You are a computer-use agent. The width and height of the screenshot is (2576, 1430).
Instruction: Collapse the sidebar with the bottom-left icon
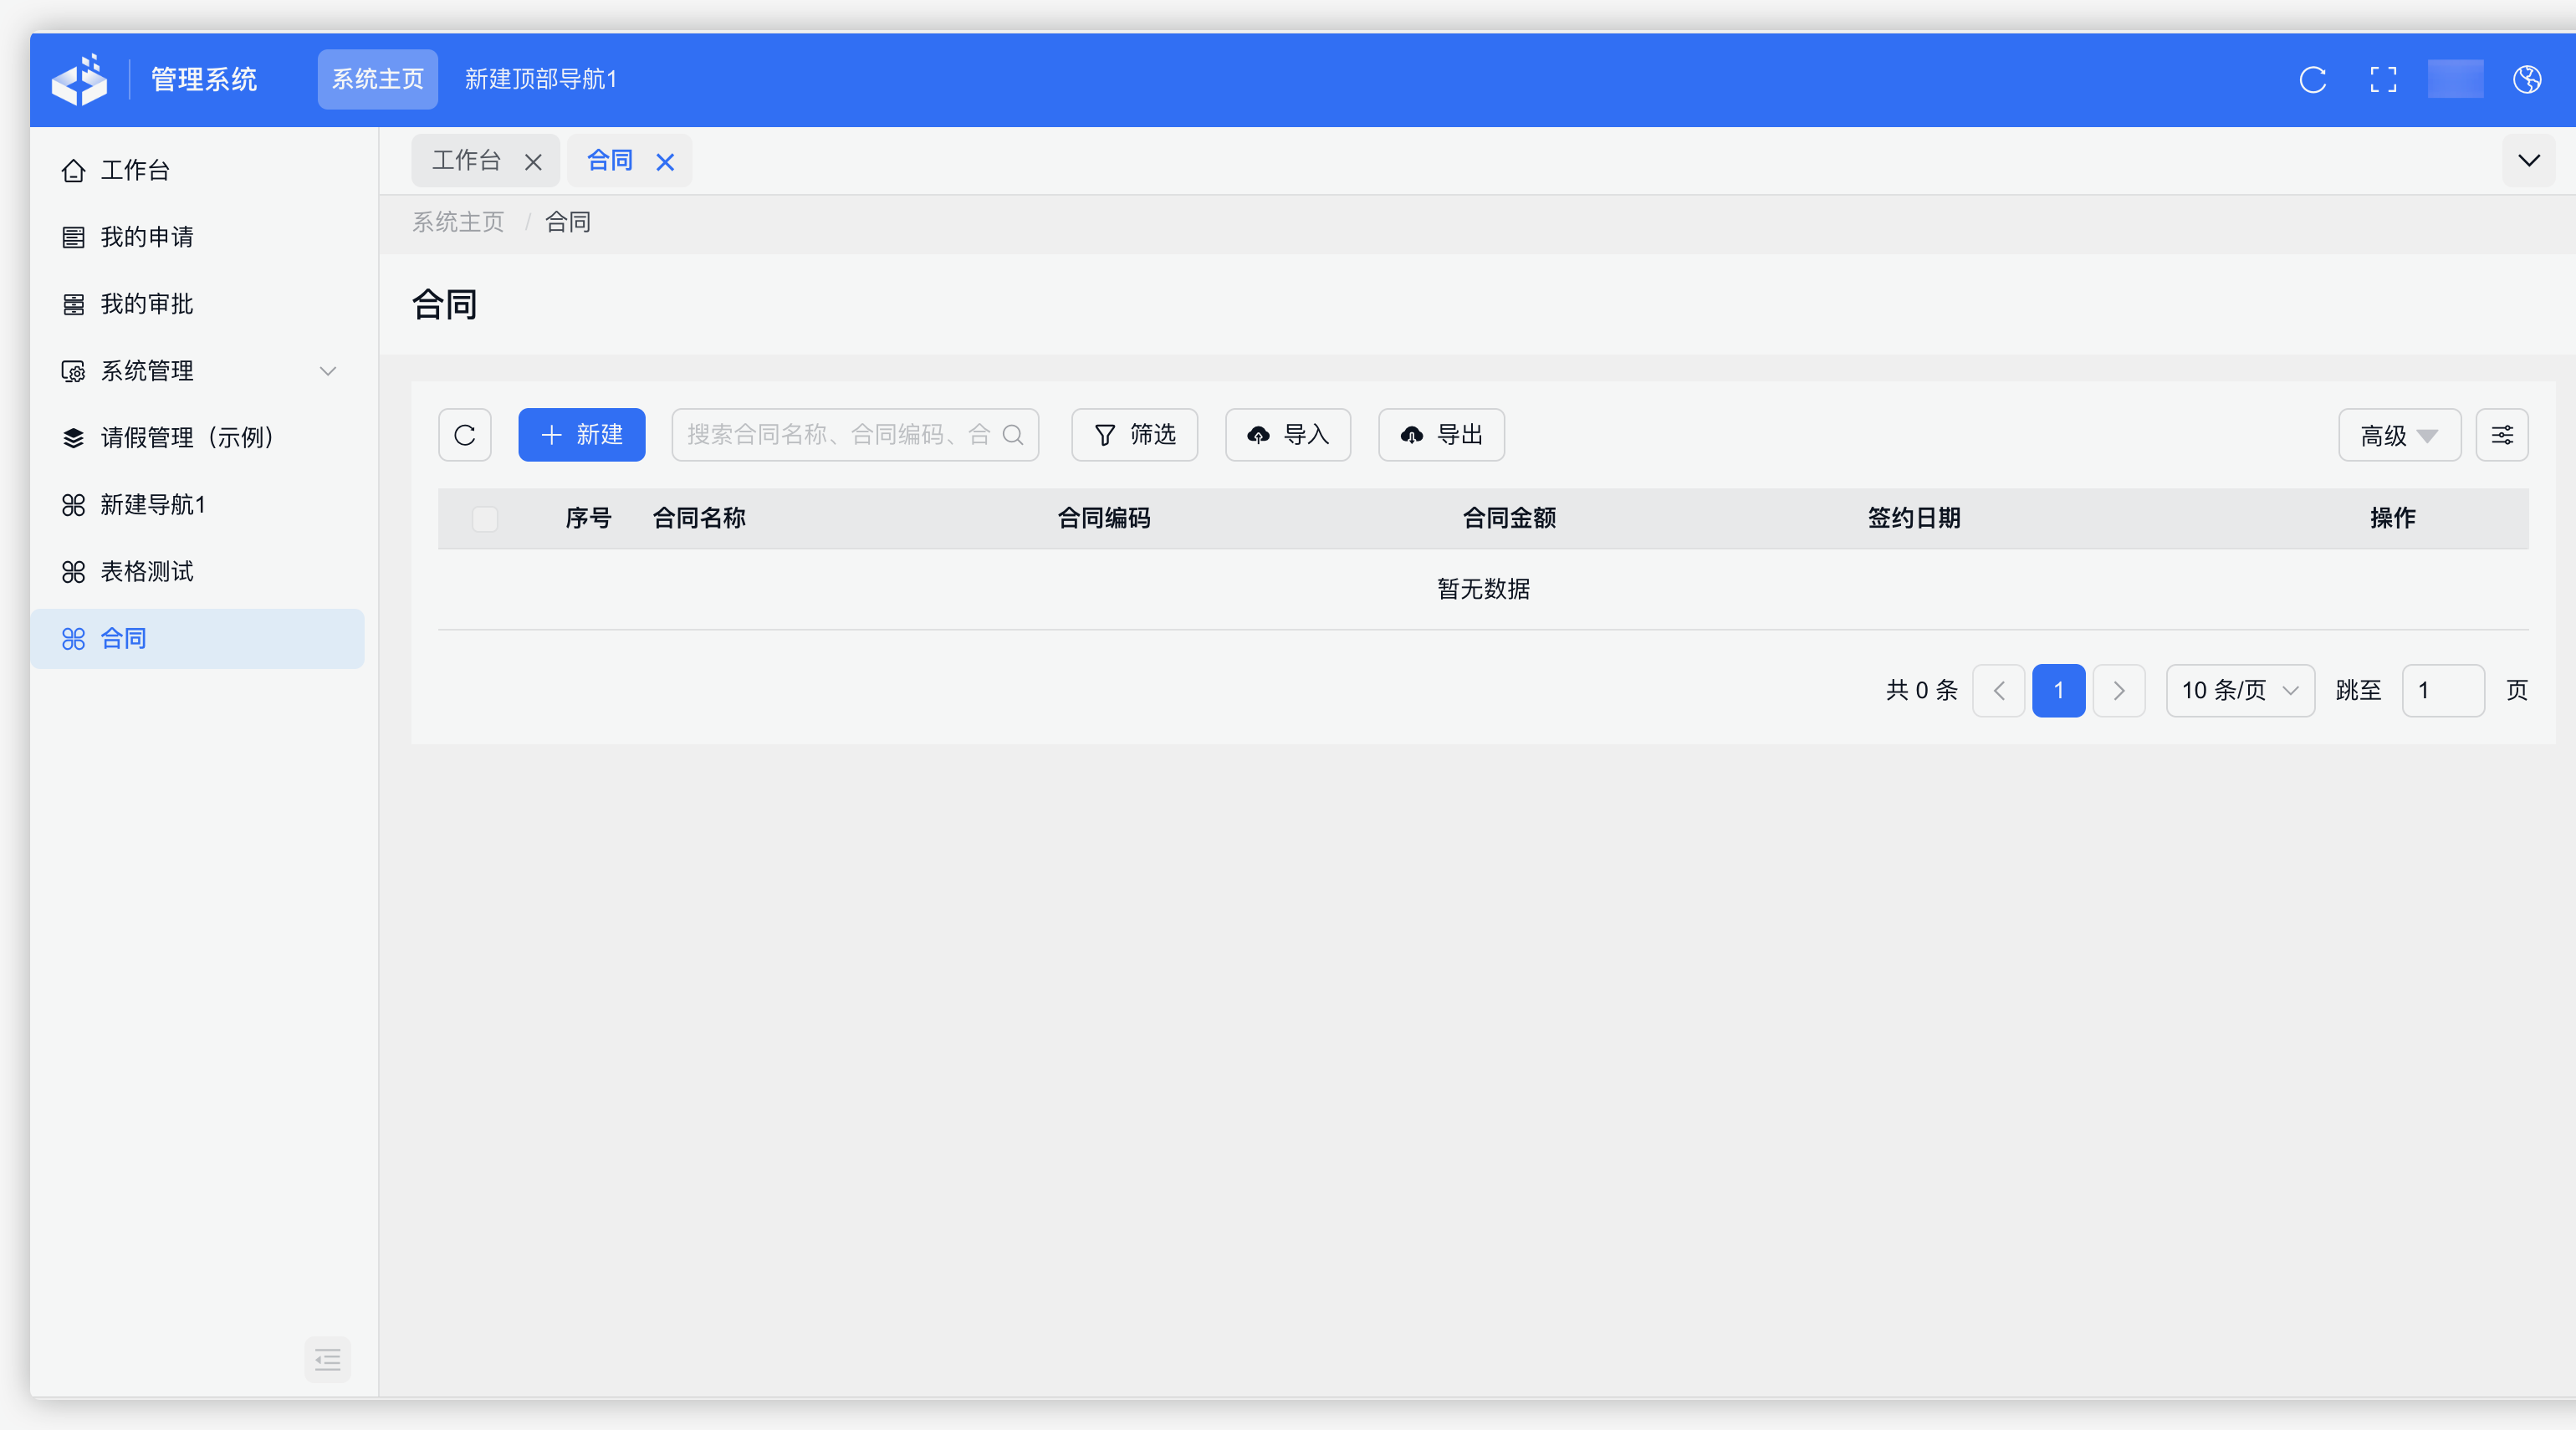327,1360
